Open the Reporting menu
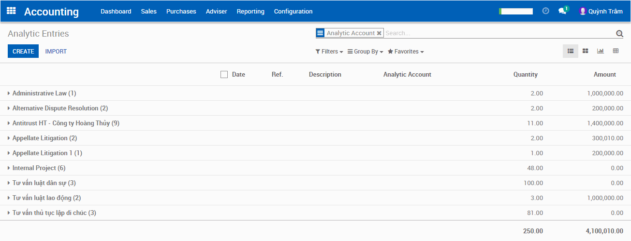 click(x=250, y=11)
